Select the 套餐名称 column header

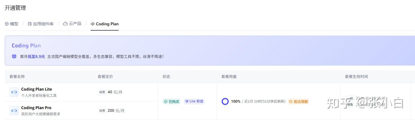(17, 76)
